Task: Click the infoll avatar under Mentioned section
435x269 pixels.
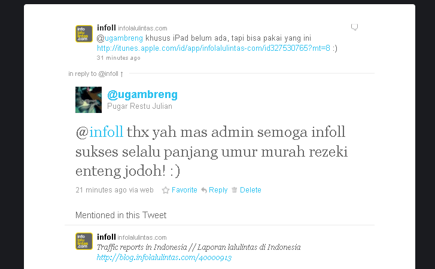Action: click(x=84, y=241)
